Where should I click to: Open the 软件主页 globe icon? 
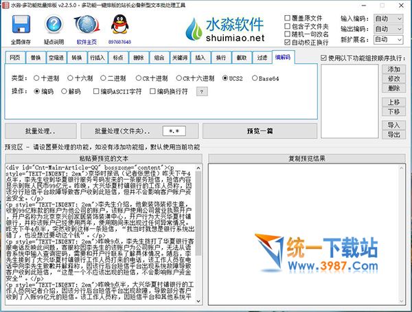tap(87, 25)
